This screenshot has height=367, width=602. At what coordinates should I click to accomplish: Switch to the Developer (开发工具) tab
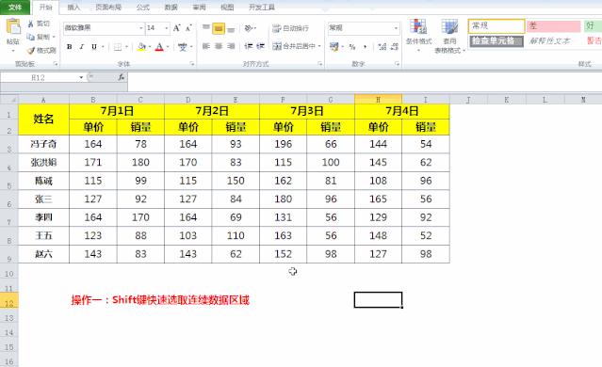[x=262, y=7]
